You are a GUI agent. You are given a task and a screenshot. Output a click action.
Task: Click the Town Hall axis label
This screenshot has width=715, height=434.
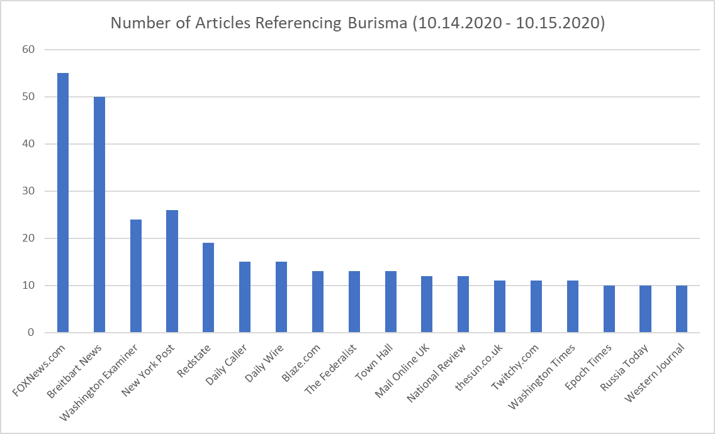[375, 362]
